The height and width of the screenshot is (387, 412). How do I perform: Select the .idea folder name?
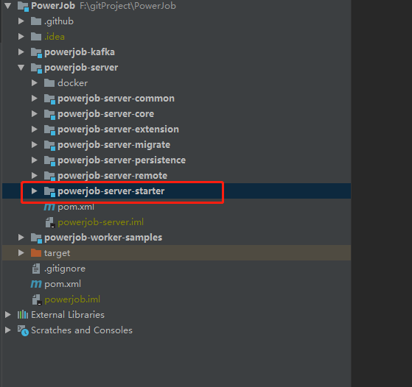55,37
